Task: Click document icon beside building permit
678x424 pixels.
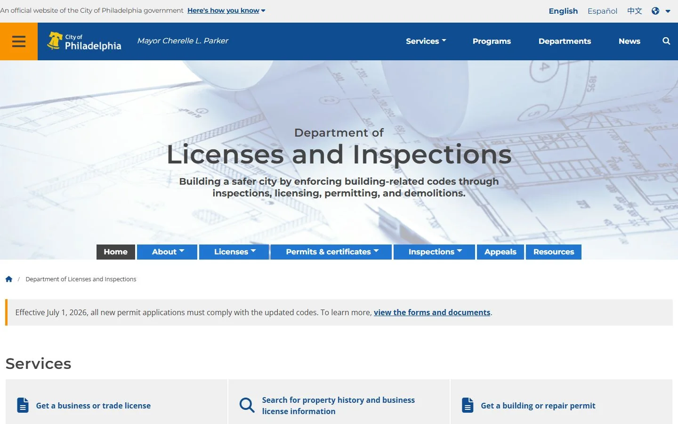Action: 468,405
